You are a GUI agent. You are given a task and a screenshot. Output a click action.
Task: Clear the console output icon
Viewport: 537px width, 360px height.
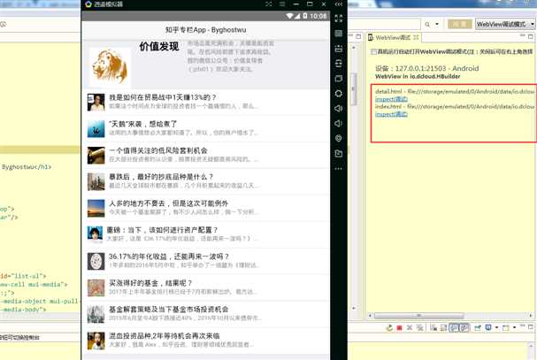pyautogui.click(x=433, y=328)
